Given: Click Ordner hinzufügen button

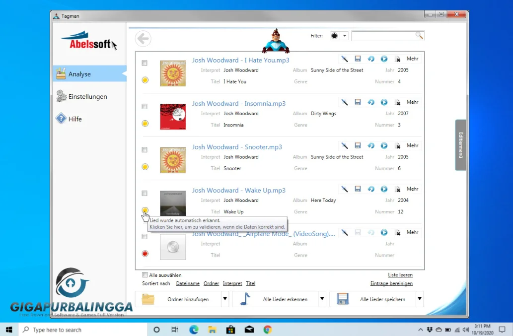Looking at the screenshot, I should pos(178,299).
